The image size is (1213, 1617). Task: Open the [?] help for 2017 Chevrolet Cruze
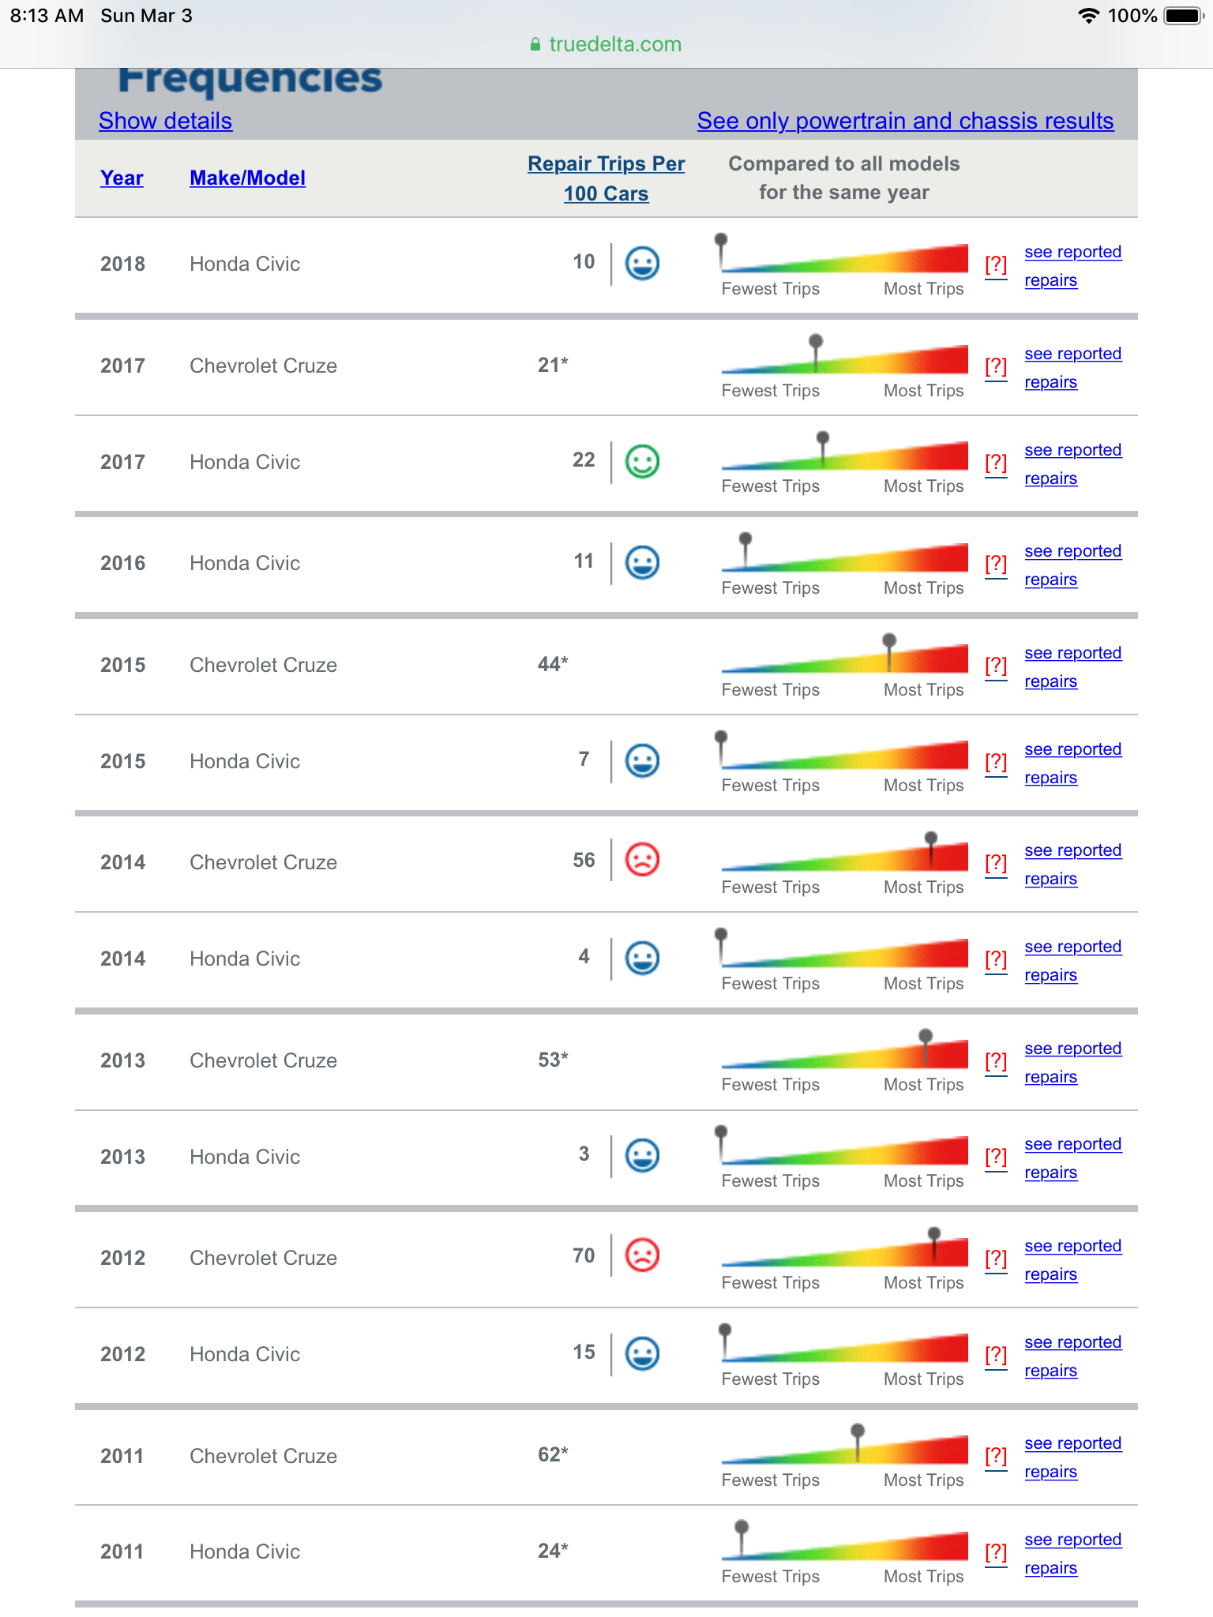tap(996, 366)
